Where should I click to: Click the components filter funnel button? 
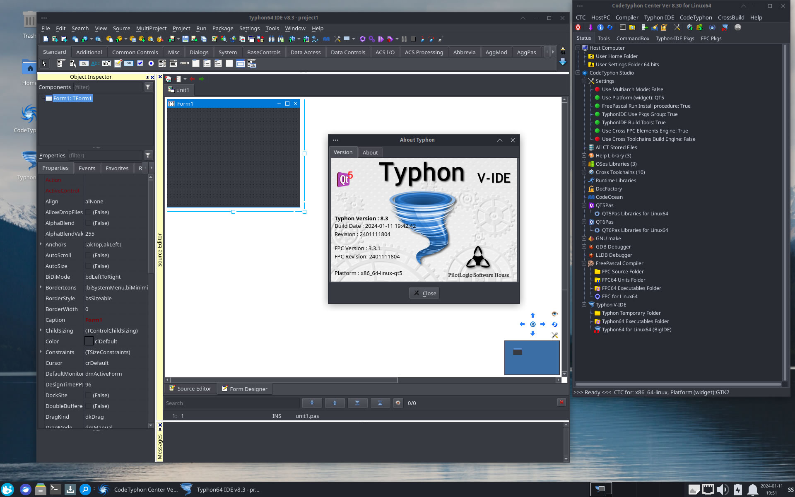click(x=148, y=87)
